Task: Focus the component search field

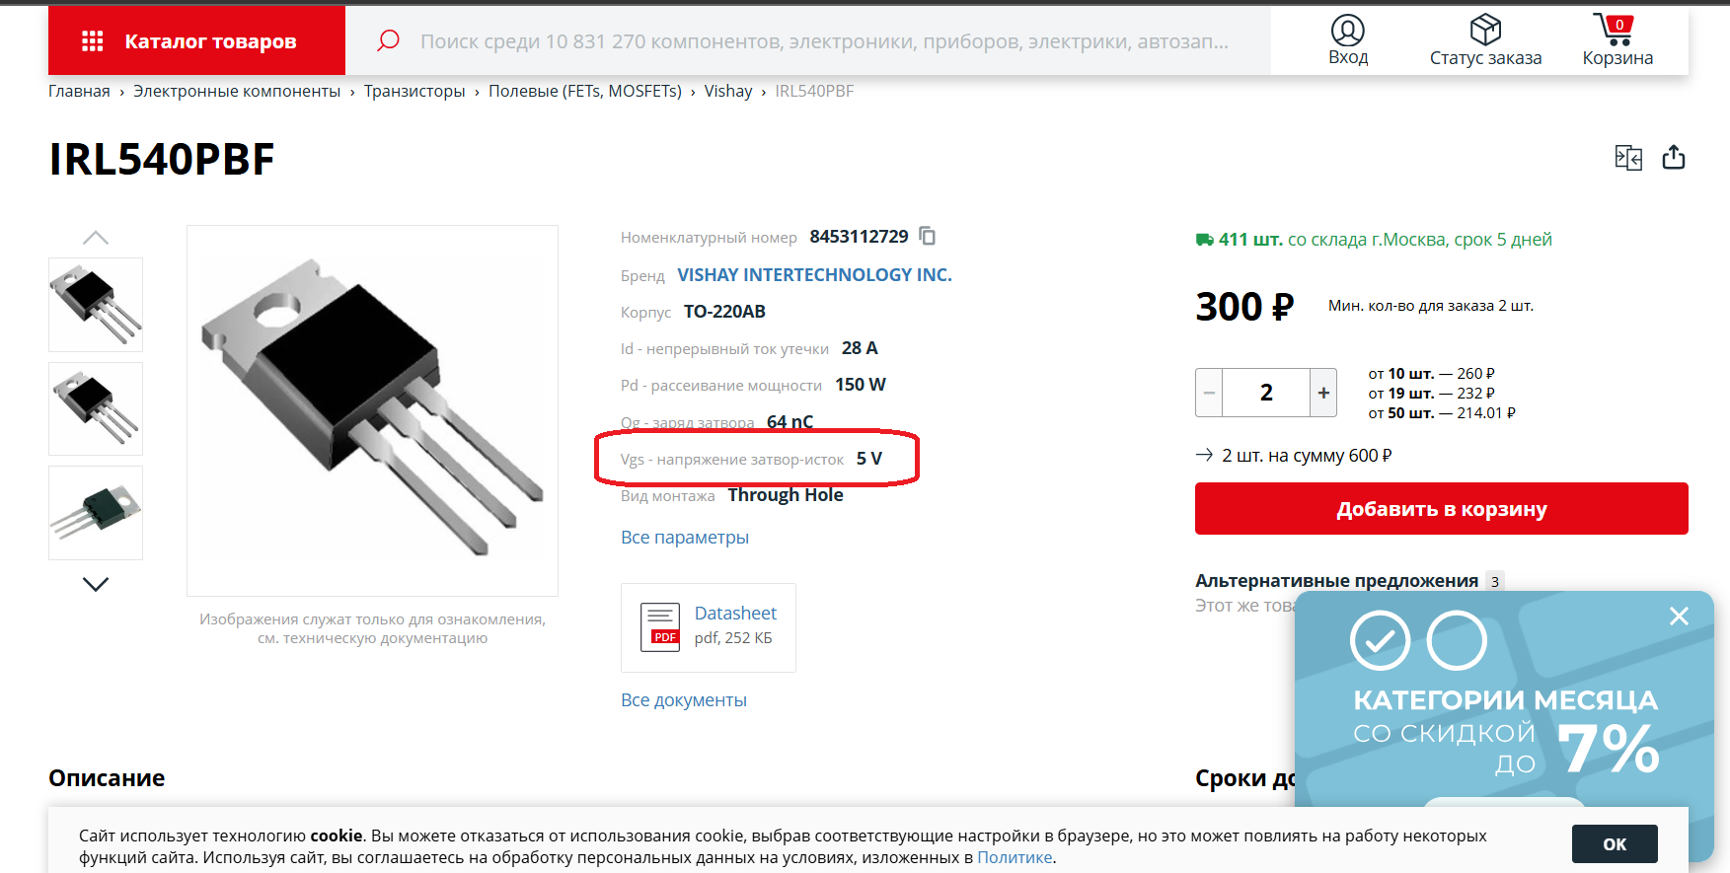Action: (824, 41)
